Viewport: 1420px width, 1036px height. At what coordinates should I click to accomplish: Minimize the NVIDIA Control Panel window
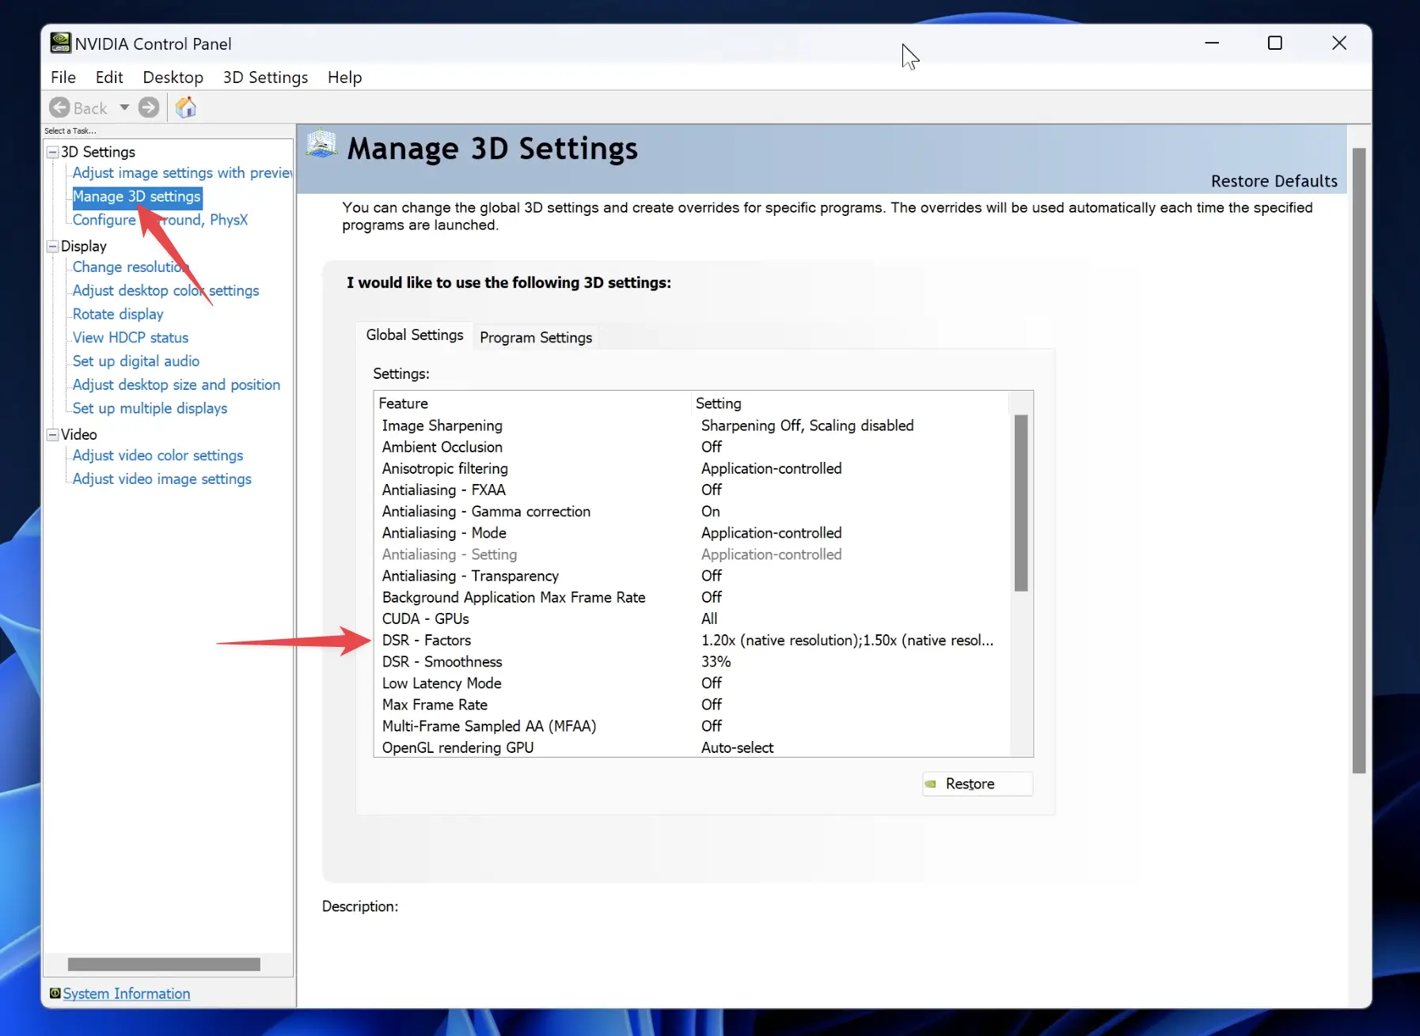(x=1212, y=43)
